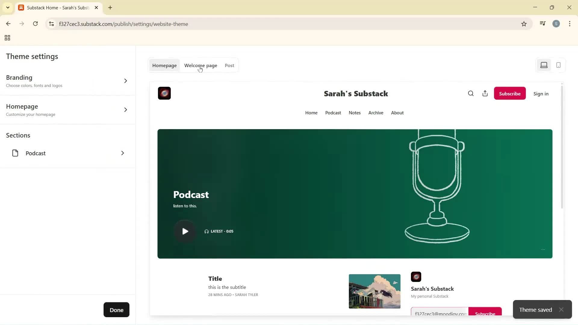Dismiss the Theme saved notification
This screenshot has height=325, width=578.
pyautogui.click(x=561, y=310)
